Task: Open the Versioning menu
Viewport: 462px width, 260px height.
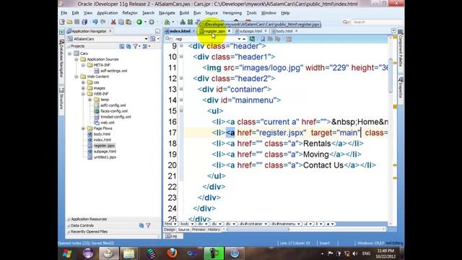Action: coord(232,13)
